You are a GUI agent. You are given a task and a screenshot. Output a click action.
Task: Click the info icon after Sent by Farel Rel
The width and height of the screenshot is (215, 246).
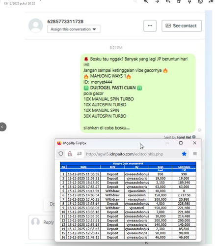click(x=194, y=137)
